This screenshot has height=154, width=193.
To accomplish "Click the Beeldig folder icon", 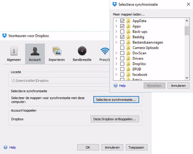I will click(x=128, y=37).
